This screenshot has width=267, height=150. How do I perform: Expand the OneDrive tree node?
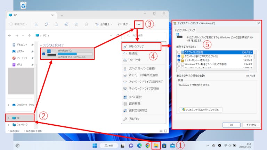9,105
